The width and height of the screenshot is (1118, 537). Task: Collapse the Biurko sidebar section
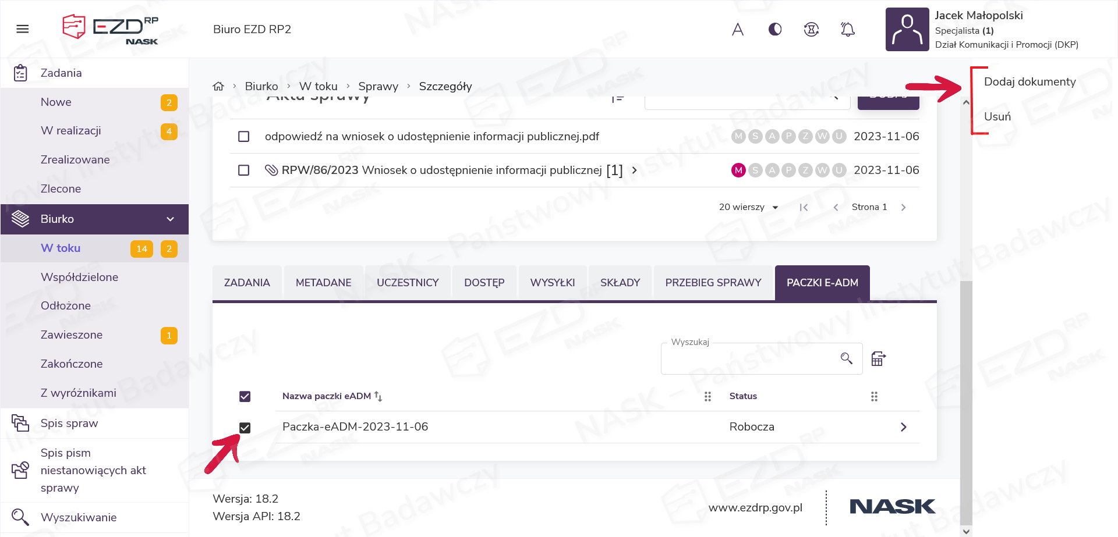(170, 219)
